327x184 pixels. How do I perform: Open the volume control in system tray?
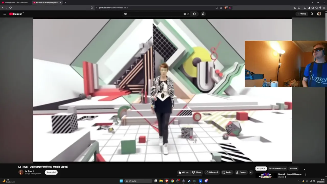(314, 181)
